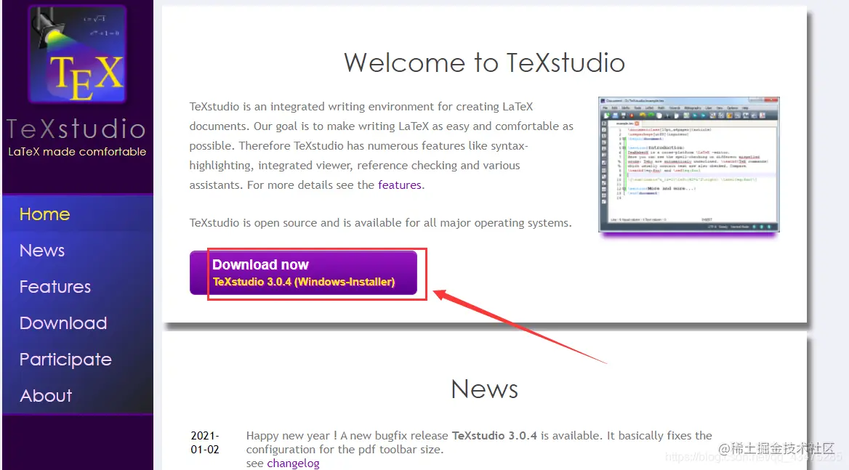Select Download in the sidebar menu

(x=63, y=323)
